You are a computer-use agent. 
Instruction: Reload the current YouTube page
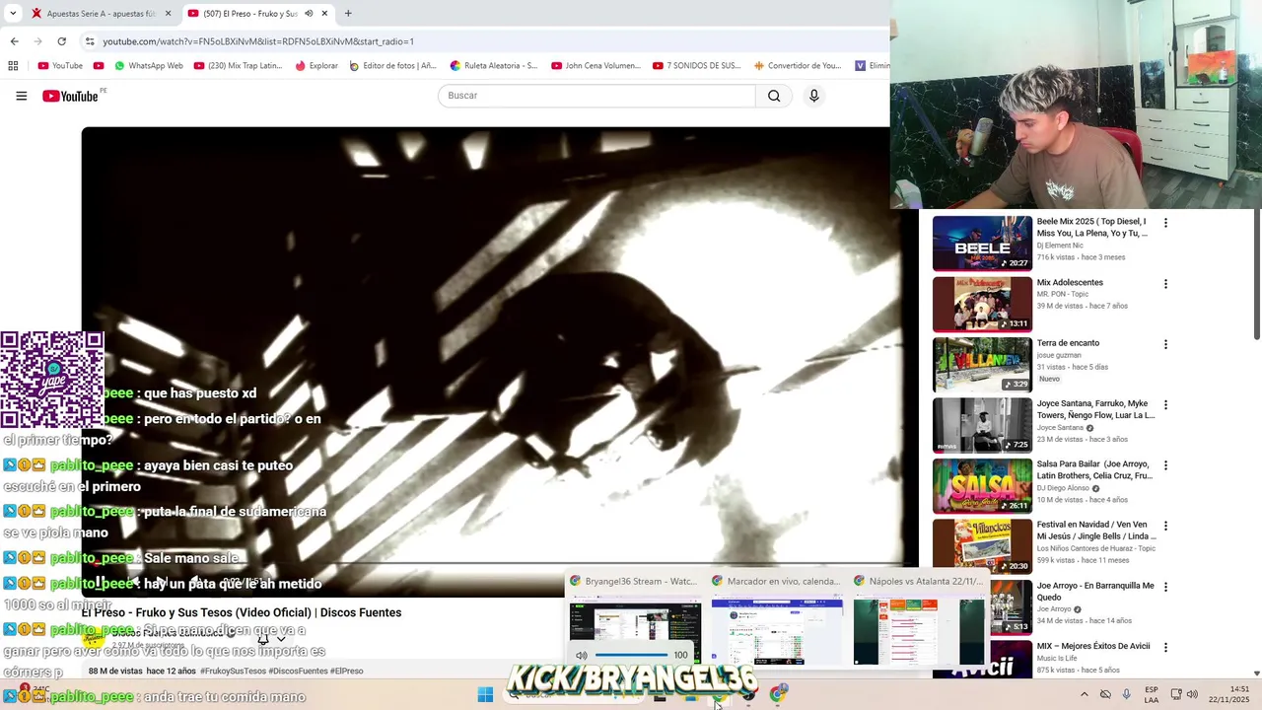point(61,41)
